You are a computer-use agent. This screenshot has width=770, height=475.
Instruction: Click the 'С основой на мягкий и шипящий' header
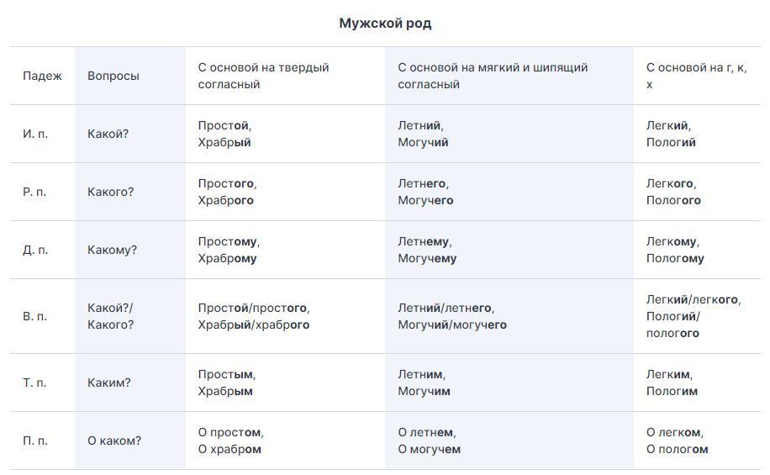coord(493,76)
